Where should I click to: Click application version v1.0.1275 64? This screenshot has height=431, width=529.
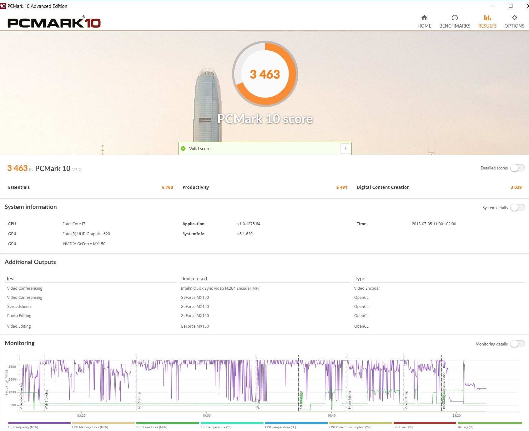249,224
